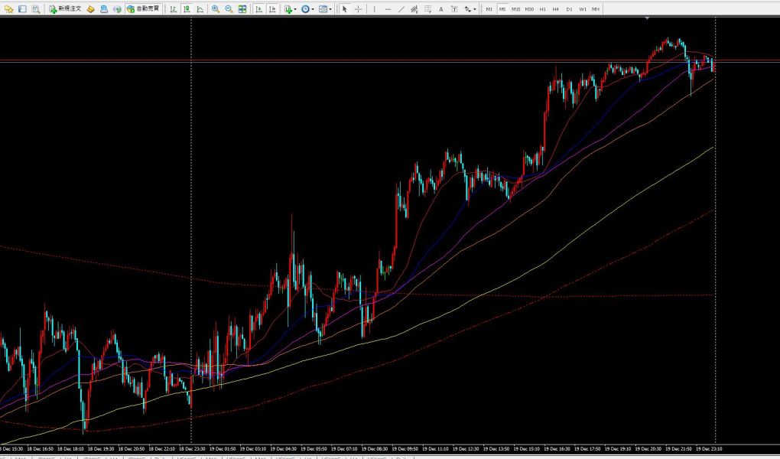Open the Periodicity clock dropdown
Screen dimensions: 780x459
pyautogui.click(x=307, y=9)
